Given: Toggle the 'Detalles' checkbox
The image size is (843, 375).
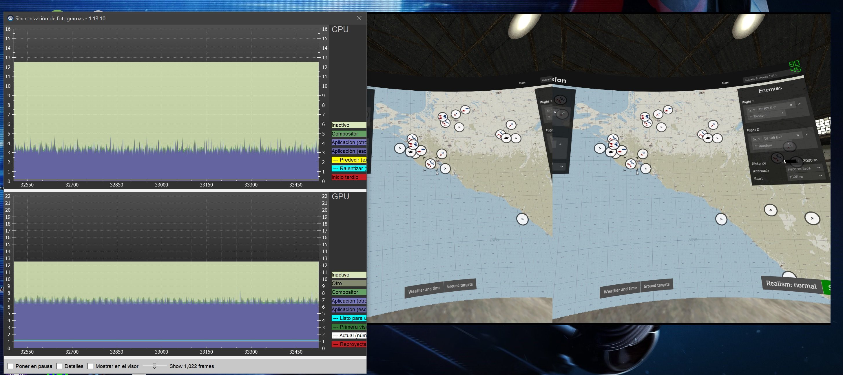Looking at the screenshot, I should [x=60, y=366].
